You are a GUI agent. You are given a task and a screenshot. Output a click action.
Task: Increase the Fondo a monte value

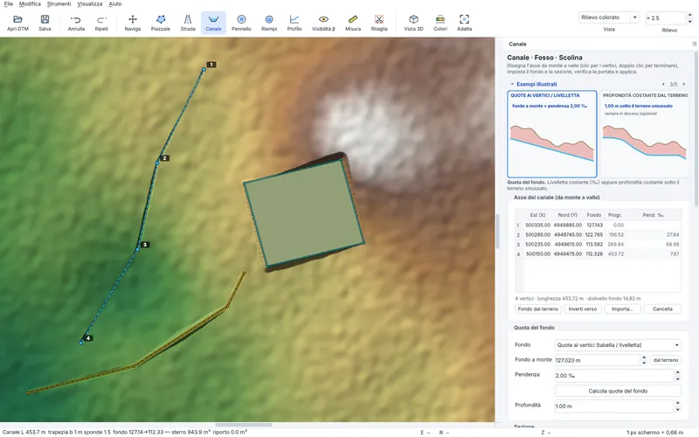tap(644, 357)
